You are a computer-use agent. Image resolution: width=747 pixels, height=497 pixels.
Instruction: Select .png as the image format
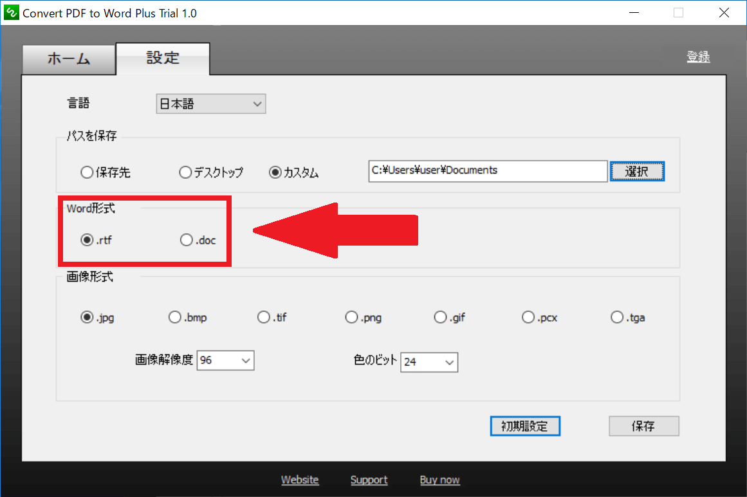(351, 316)
